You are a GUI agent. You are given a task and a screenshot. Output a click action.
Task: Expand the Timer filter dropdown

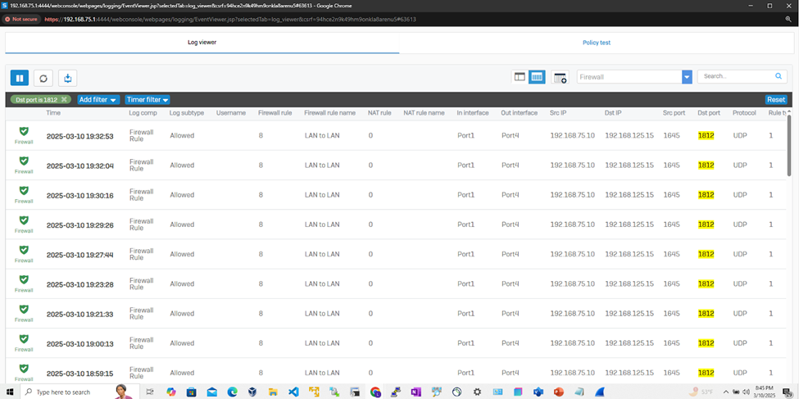coord(148,99)
